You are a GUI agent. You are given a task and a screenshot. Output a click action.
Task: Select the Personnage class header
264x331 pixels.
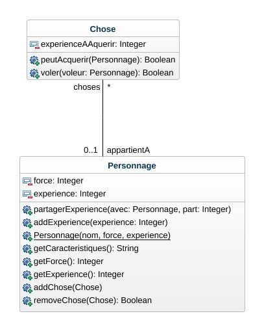pyautogui.click(x=132, y=166)
